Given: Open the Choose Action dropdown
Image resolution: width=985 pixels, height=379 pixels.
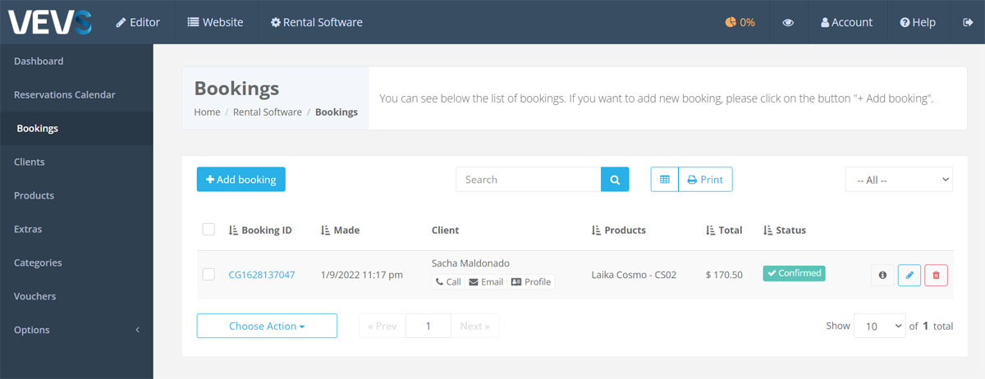Looking at the screenshot, I should pyautogui.click(x=267, y=326).
